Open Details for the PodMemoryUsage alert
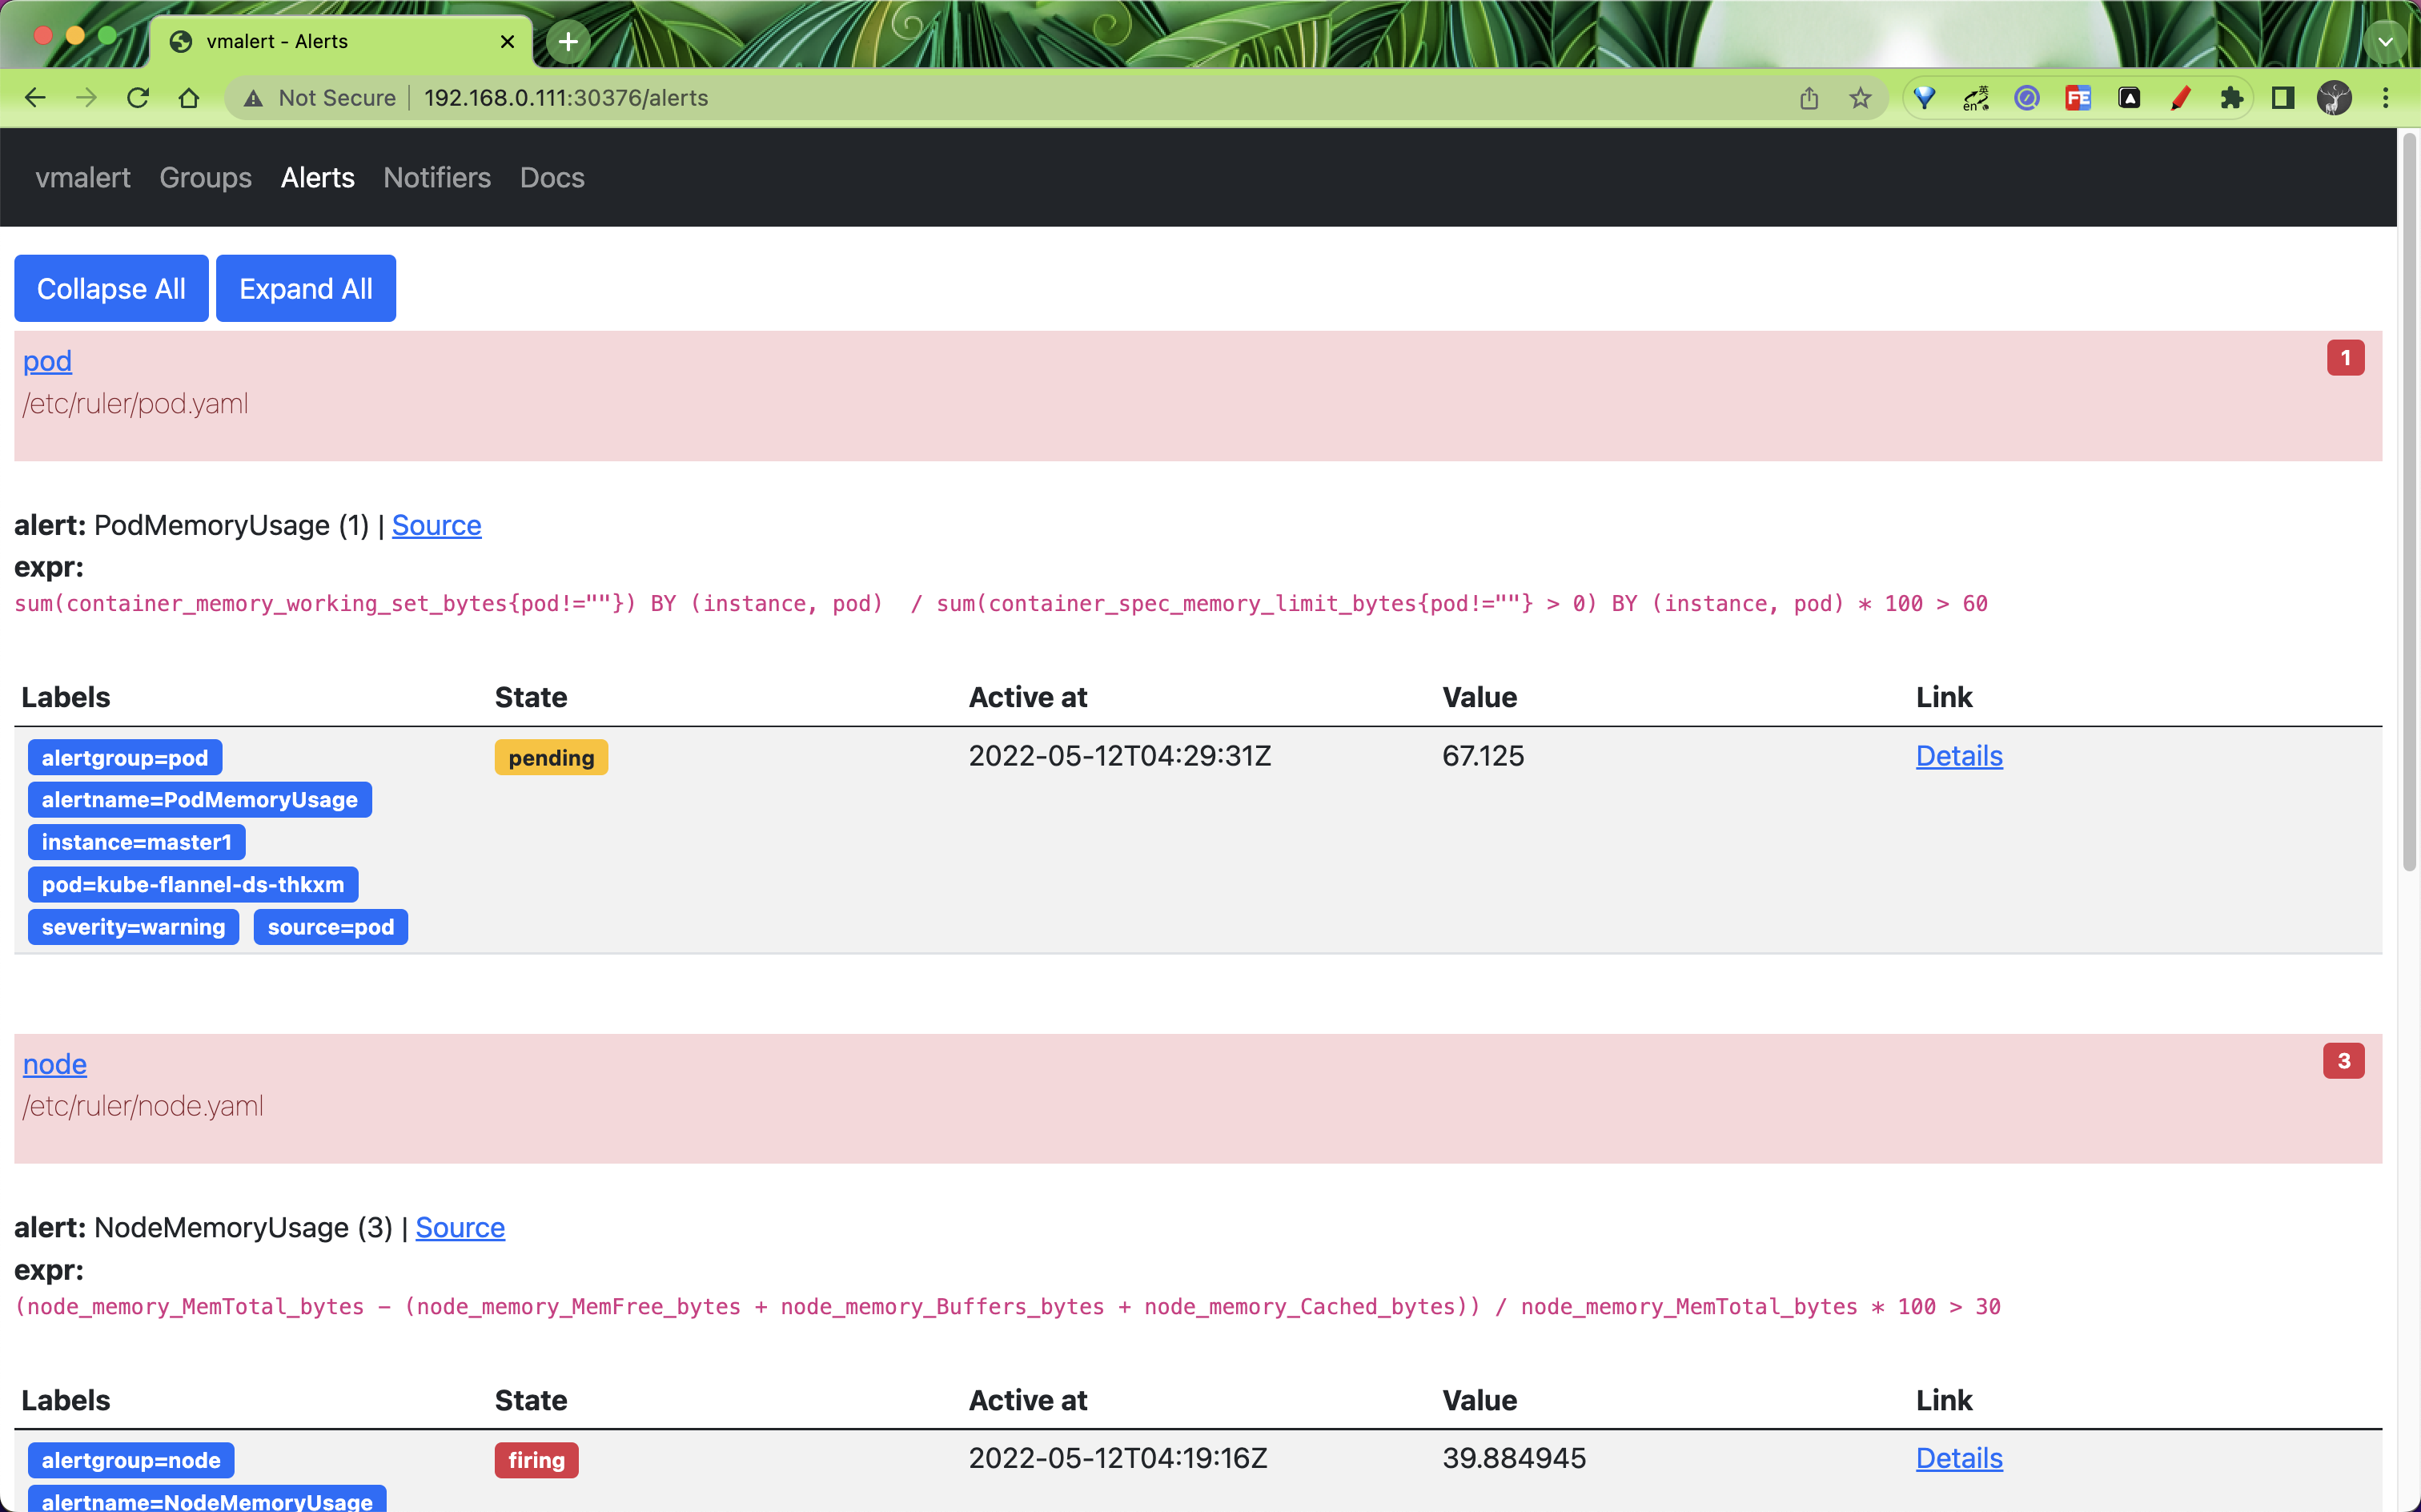2421x1512 pixels. (1958, 756)
